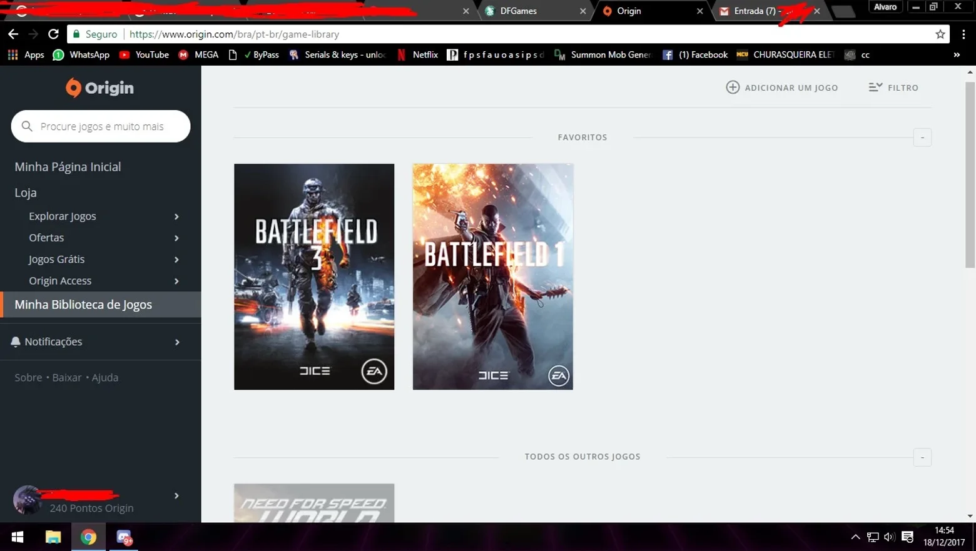
Task: Open the volume control in the system tray
Action: [x=889, y=537]
